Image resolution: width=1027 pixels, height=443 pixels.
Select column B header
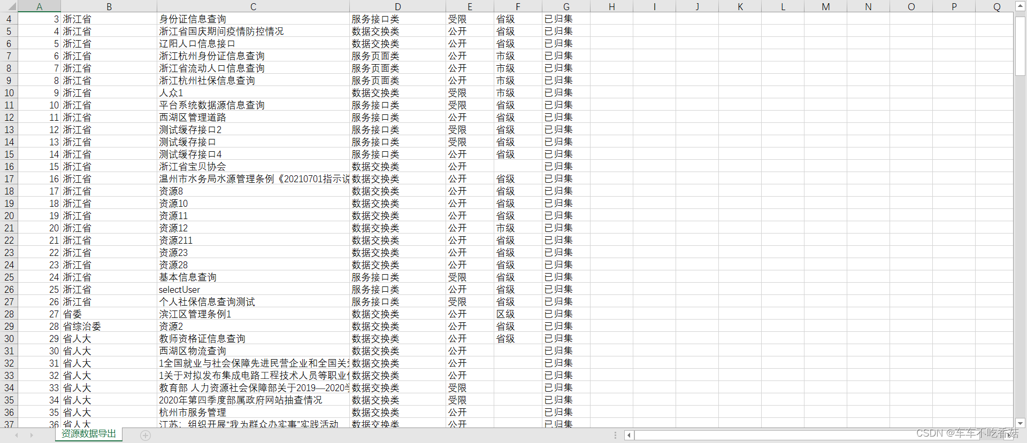[x=109, y=6]
